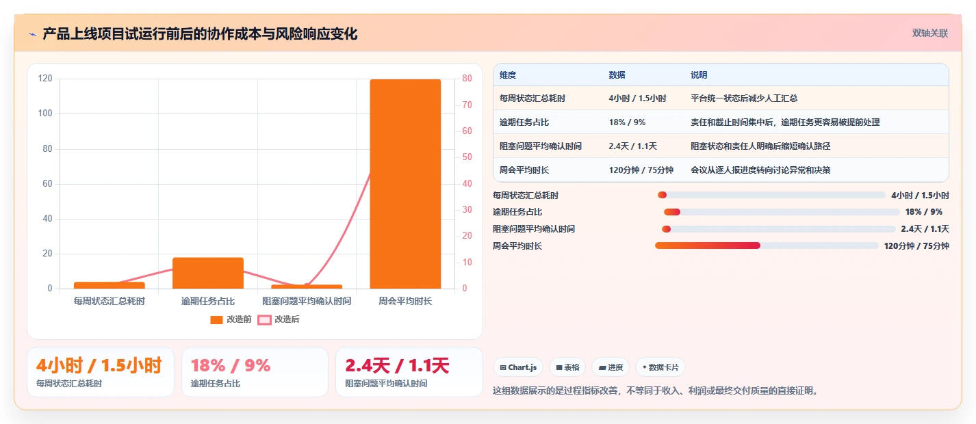Click the small bar for 阻塞问题平均确认时间
The image size is (976, 424).
point(307,287)
